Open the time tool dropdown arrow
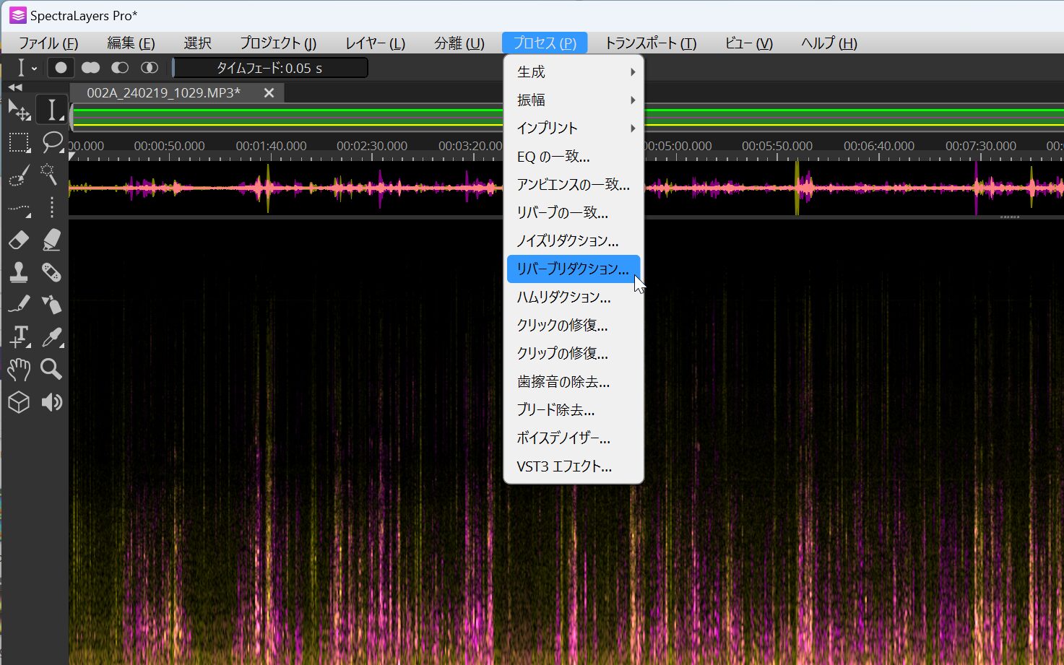The height and width of the screenshot is (665, 1064). pos(34,69)
